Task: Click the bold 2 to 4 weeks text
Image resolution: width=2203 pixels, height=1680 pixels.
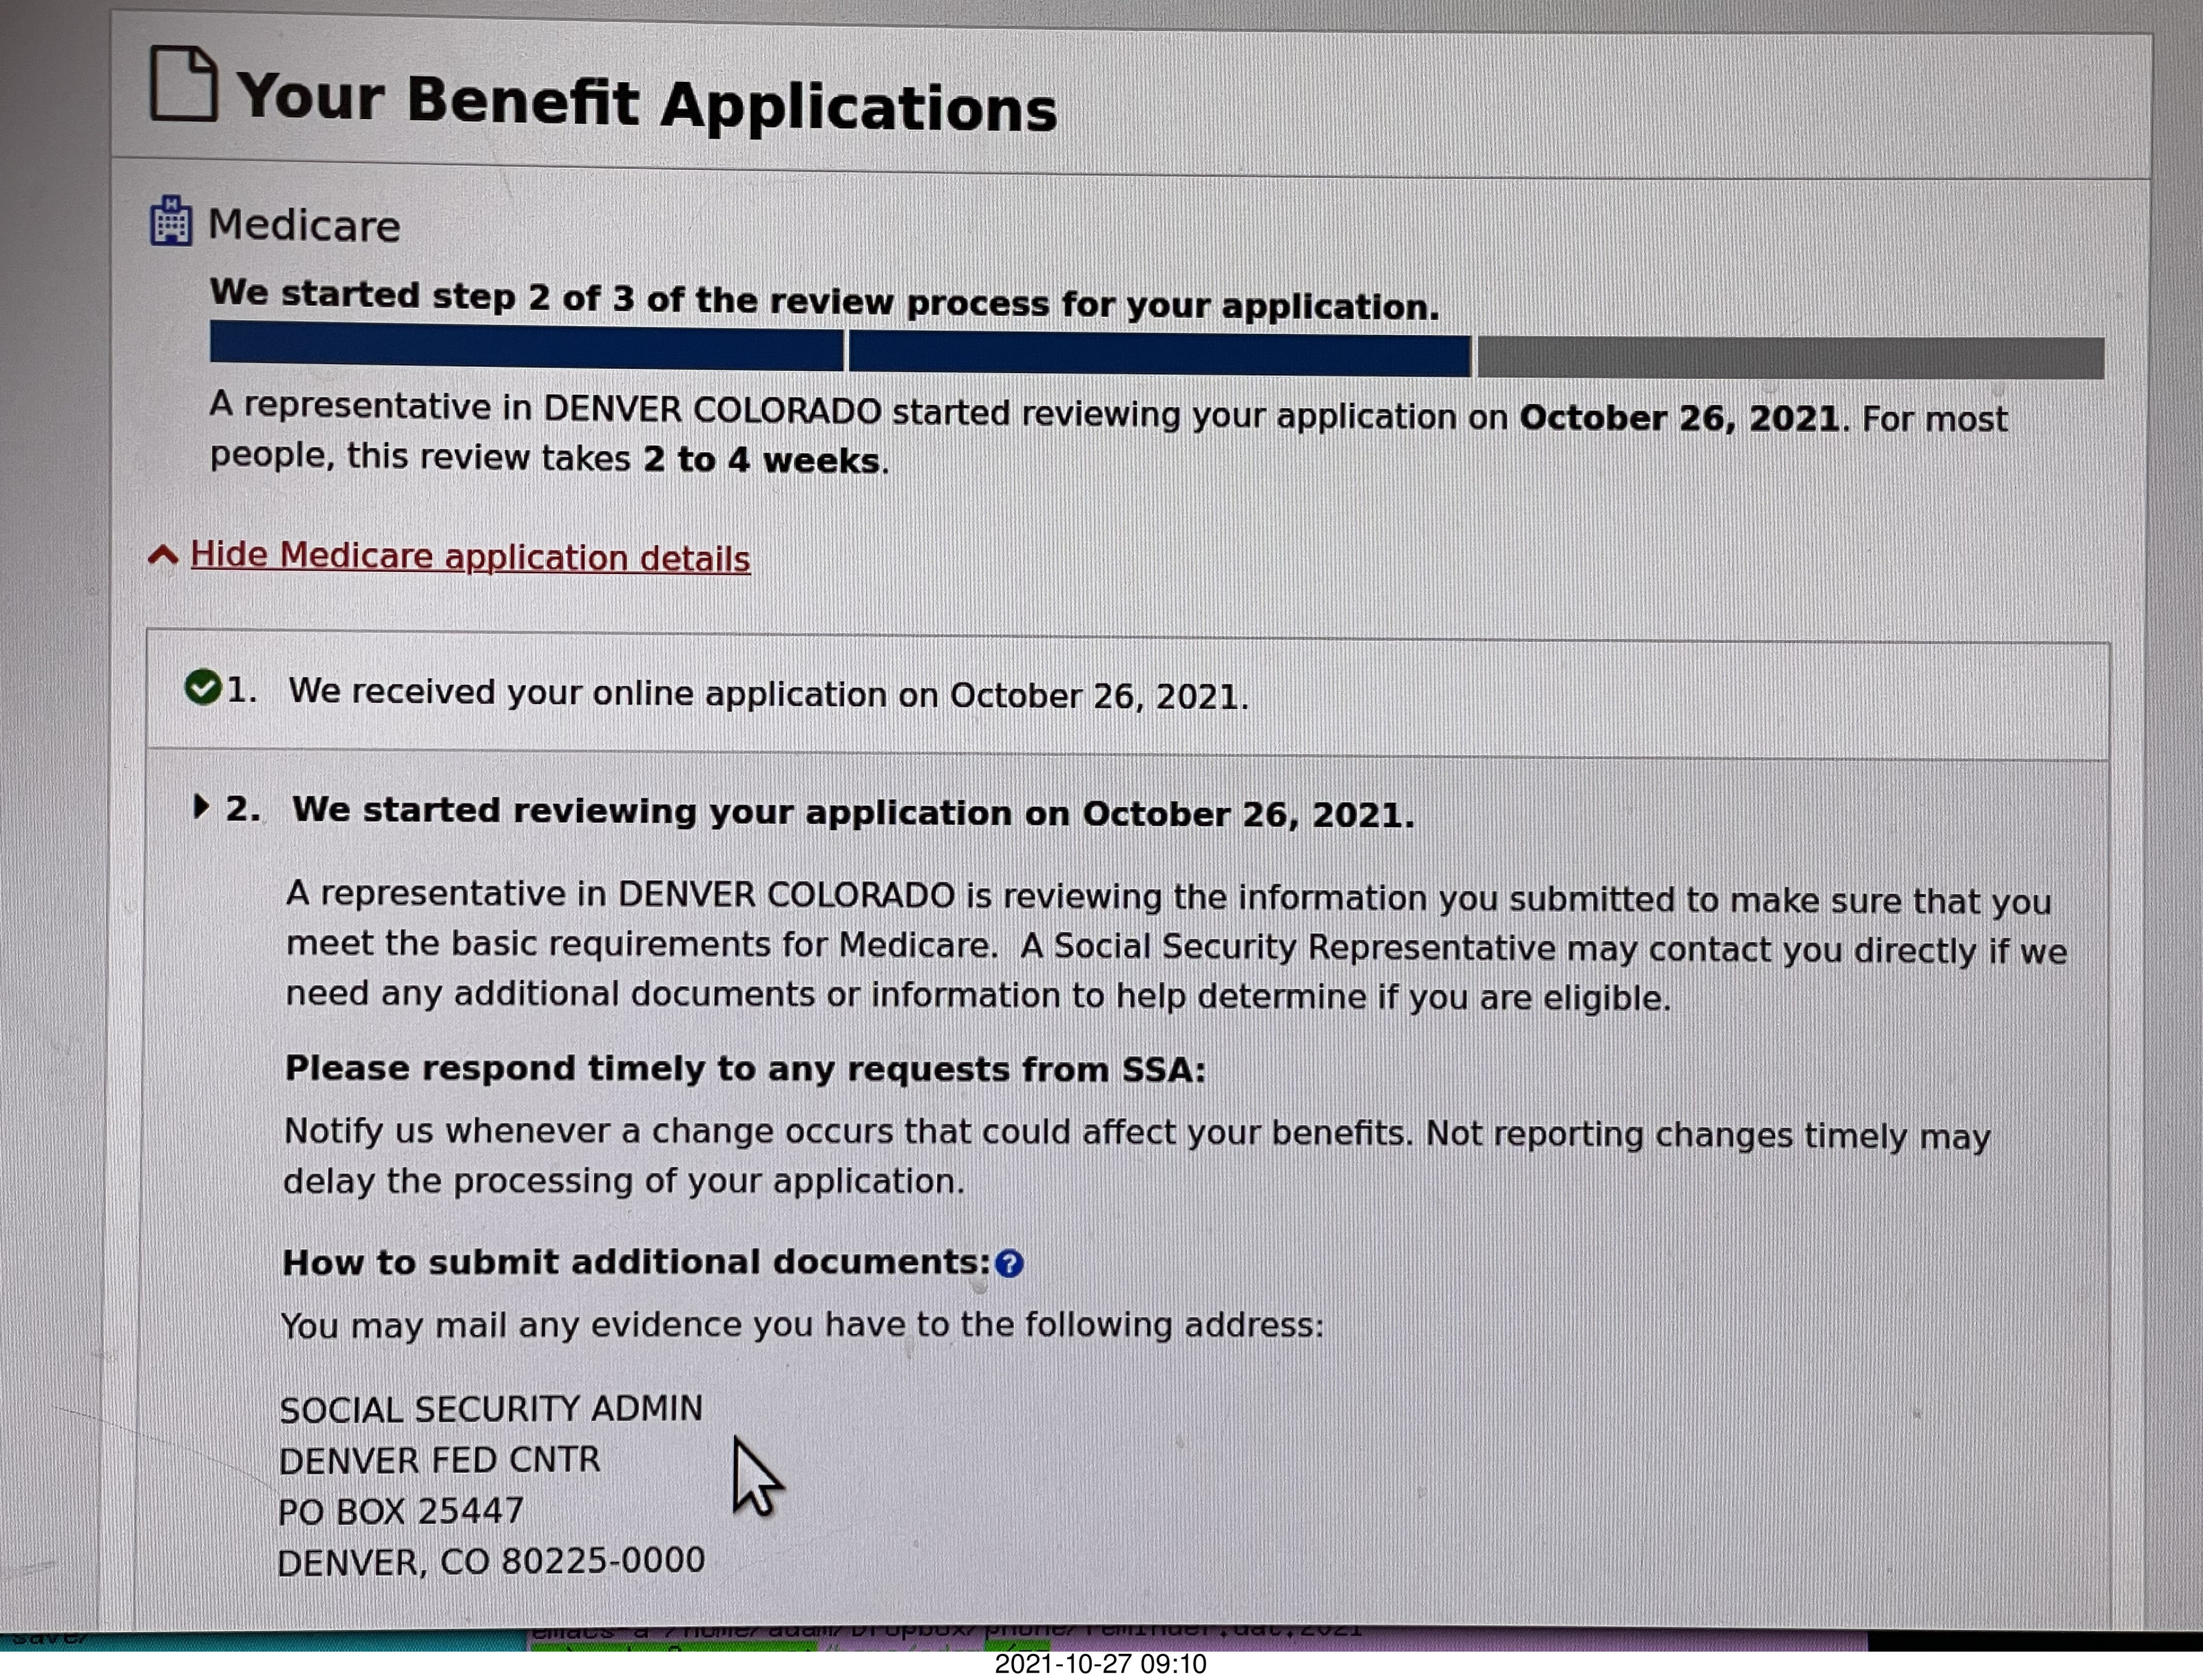Action: tap(761, 460)
